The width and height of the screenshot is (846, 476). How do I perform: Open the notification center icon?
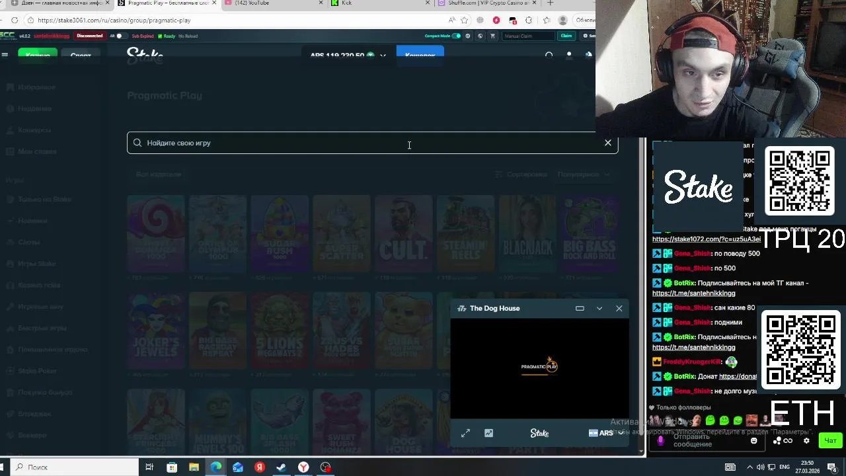(832, 467)
